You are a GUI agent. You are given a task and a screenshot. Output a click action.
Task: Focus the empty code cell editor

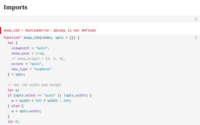97,19
